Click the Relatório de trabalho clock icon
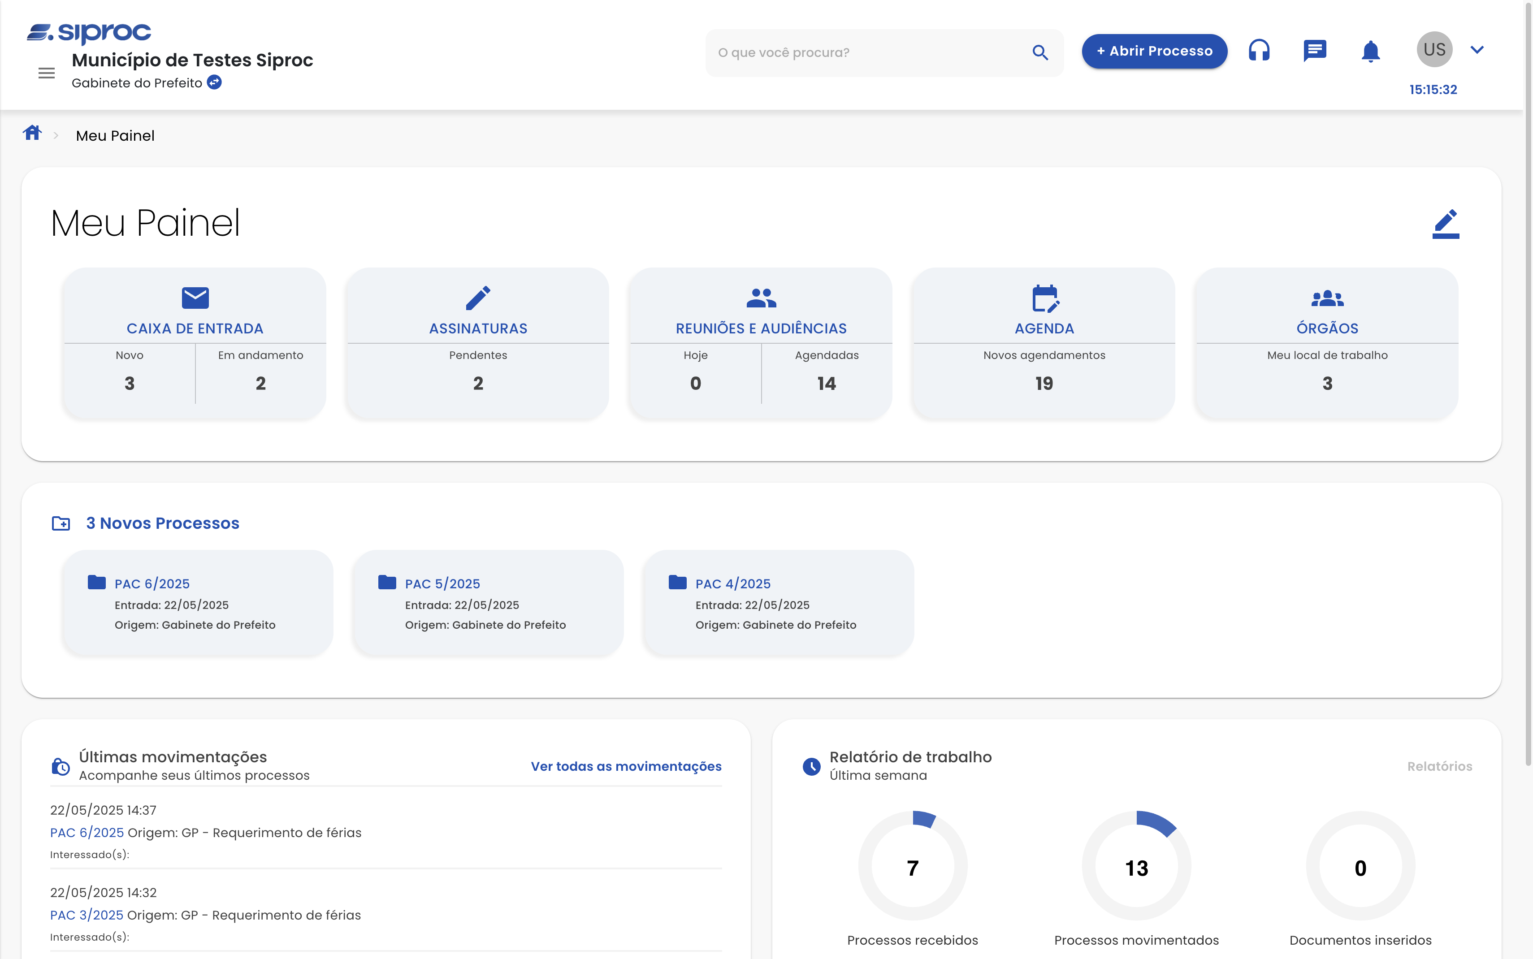1533x959 pixels. click(812, 766)
